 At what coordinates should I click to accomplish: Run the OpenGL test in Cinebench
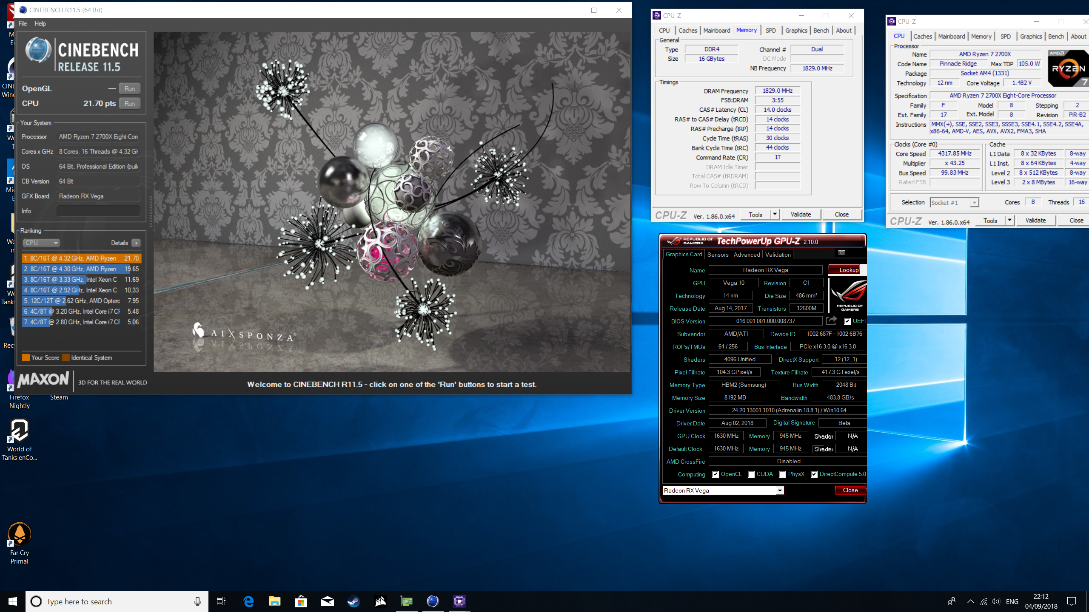pyautogui.click(x=129, y=88)
